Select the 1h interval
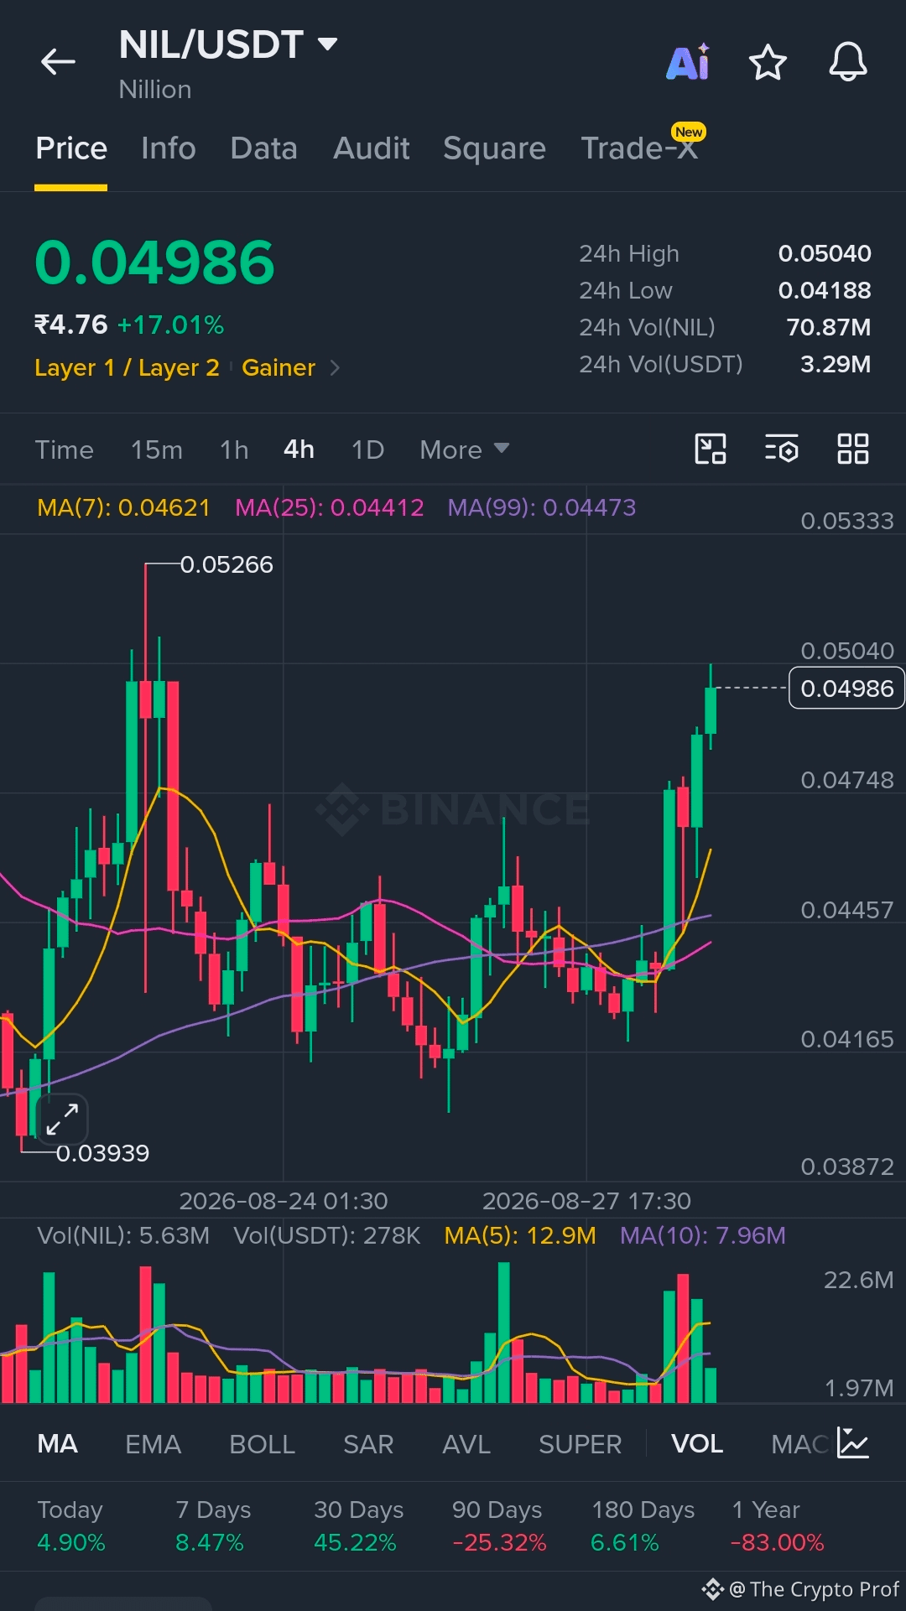Screen dimensions: 906x1611 pos(234,450)
